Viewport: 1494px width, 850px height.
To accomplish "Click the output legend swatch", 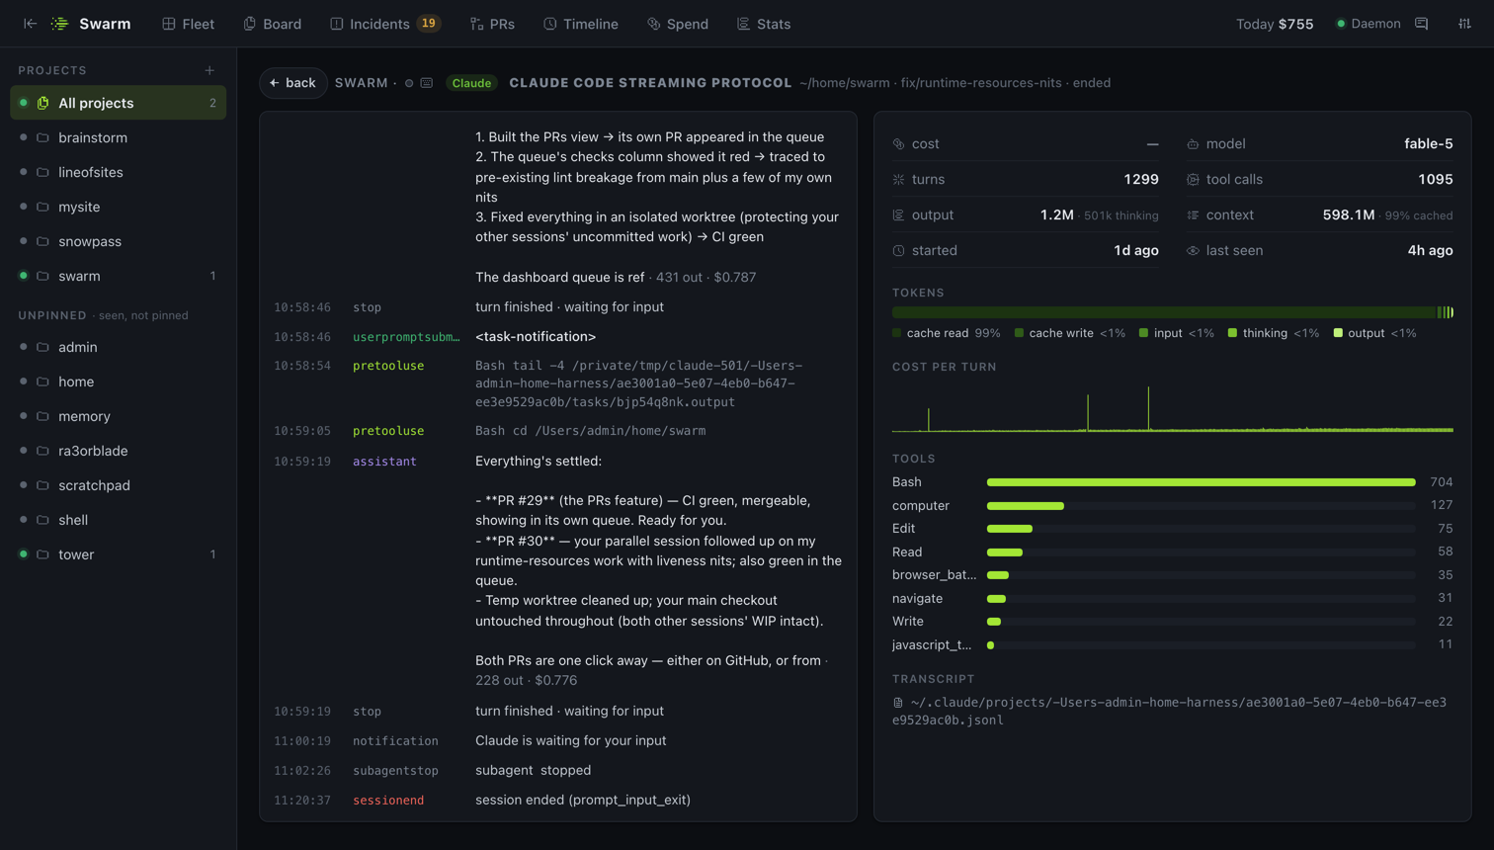I will tap(1338, 333).
